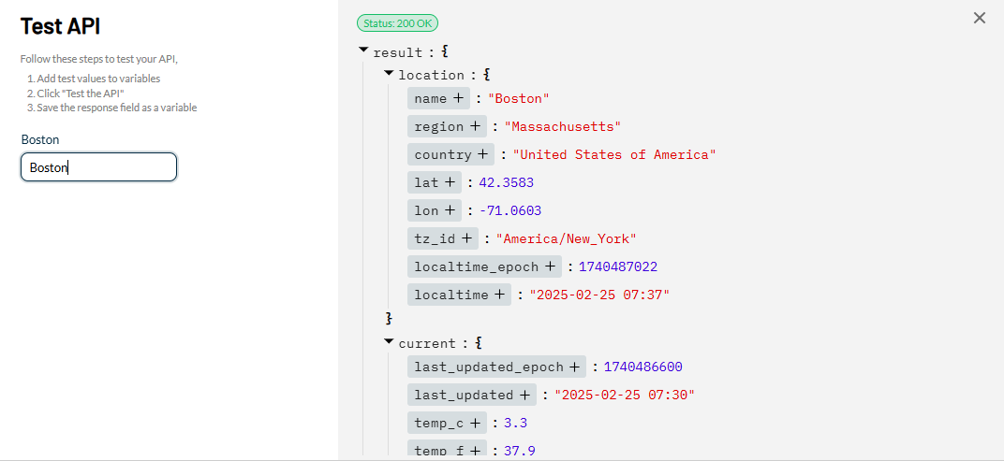The image size is (1004, 475).
Task: Close the Test API dialog
Action: coord(979,18)
